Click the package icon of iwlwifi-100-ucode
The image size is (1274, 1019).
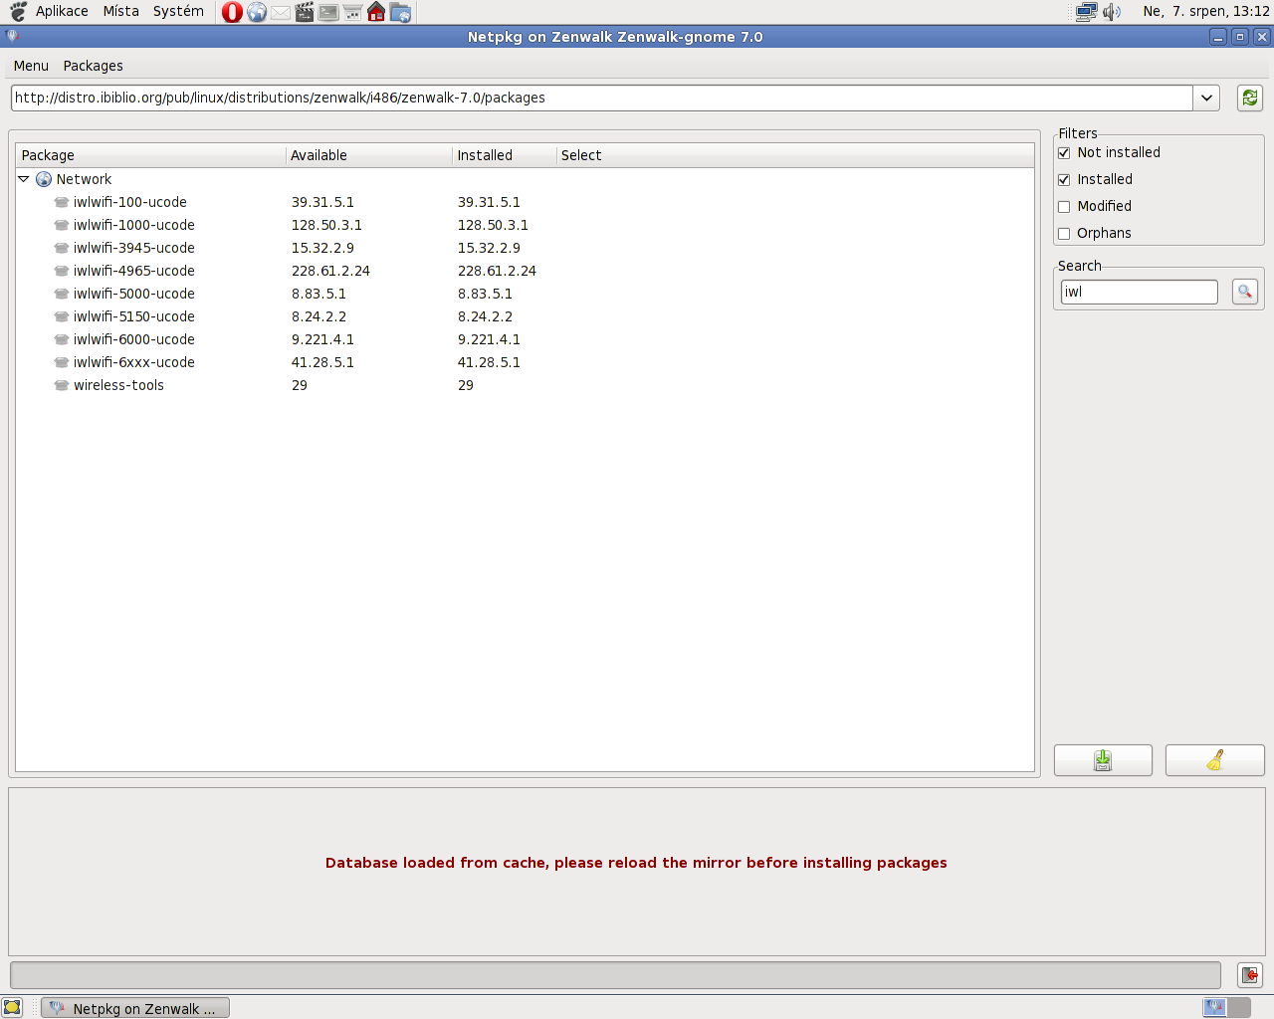pos(62,202)
